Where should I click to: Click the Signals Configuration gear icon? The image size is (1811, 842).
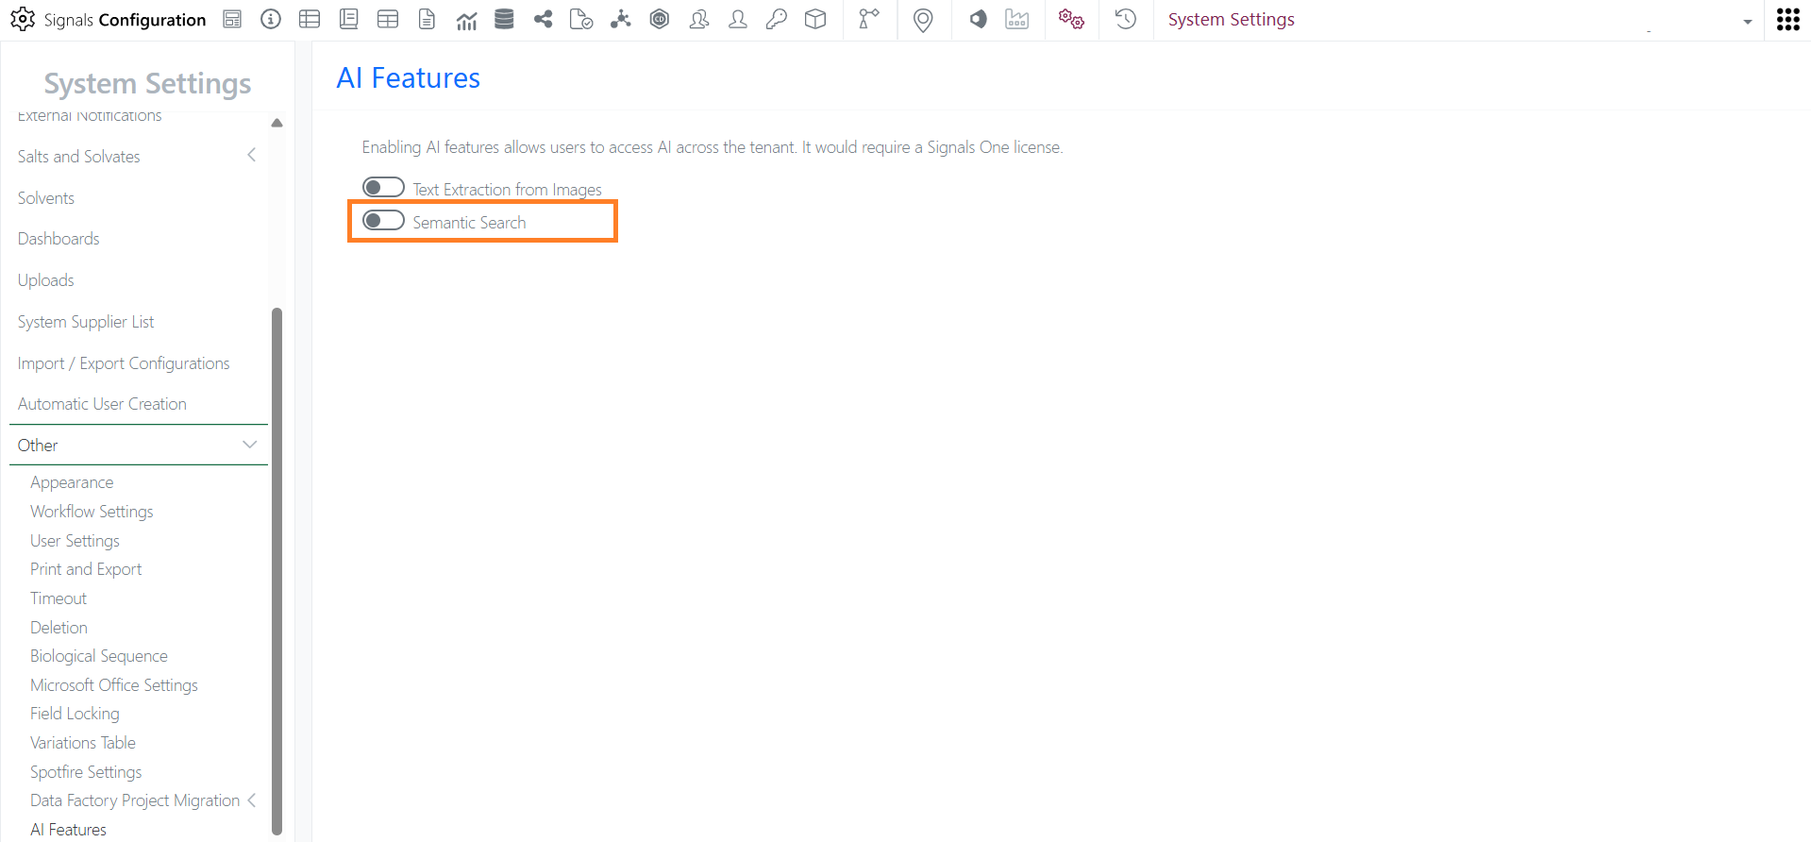23,19
